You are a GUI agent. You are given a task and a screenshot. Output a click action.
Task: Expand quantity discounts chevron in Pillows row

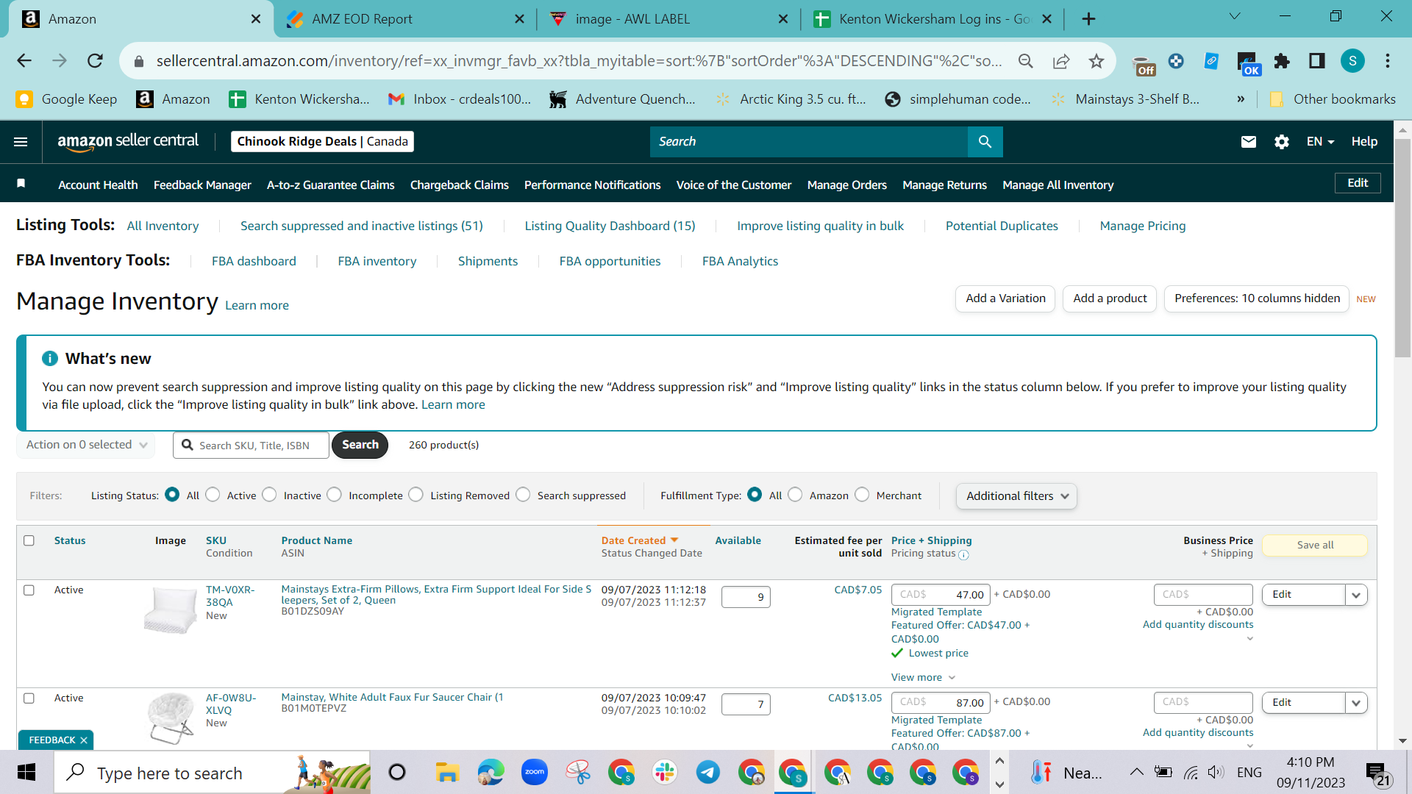coord(1249,639)
